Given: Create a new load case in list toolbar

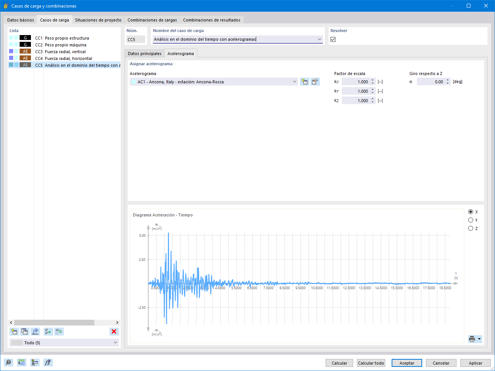Looking at the screenshot, I should (x=14, y=331).
